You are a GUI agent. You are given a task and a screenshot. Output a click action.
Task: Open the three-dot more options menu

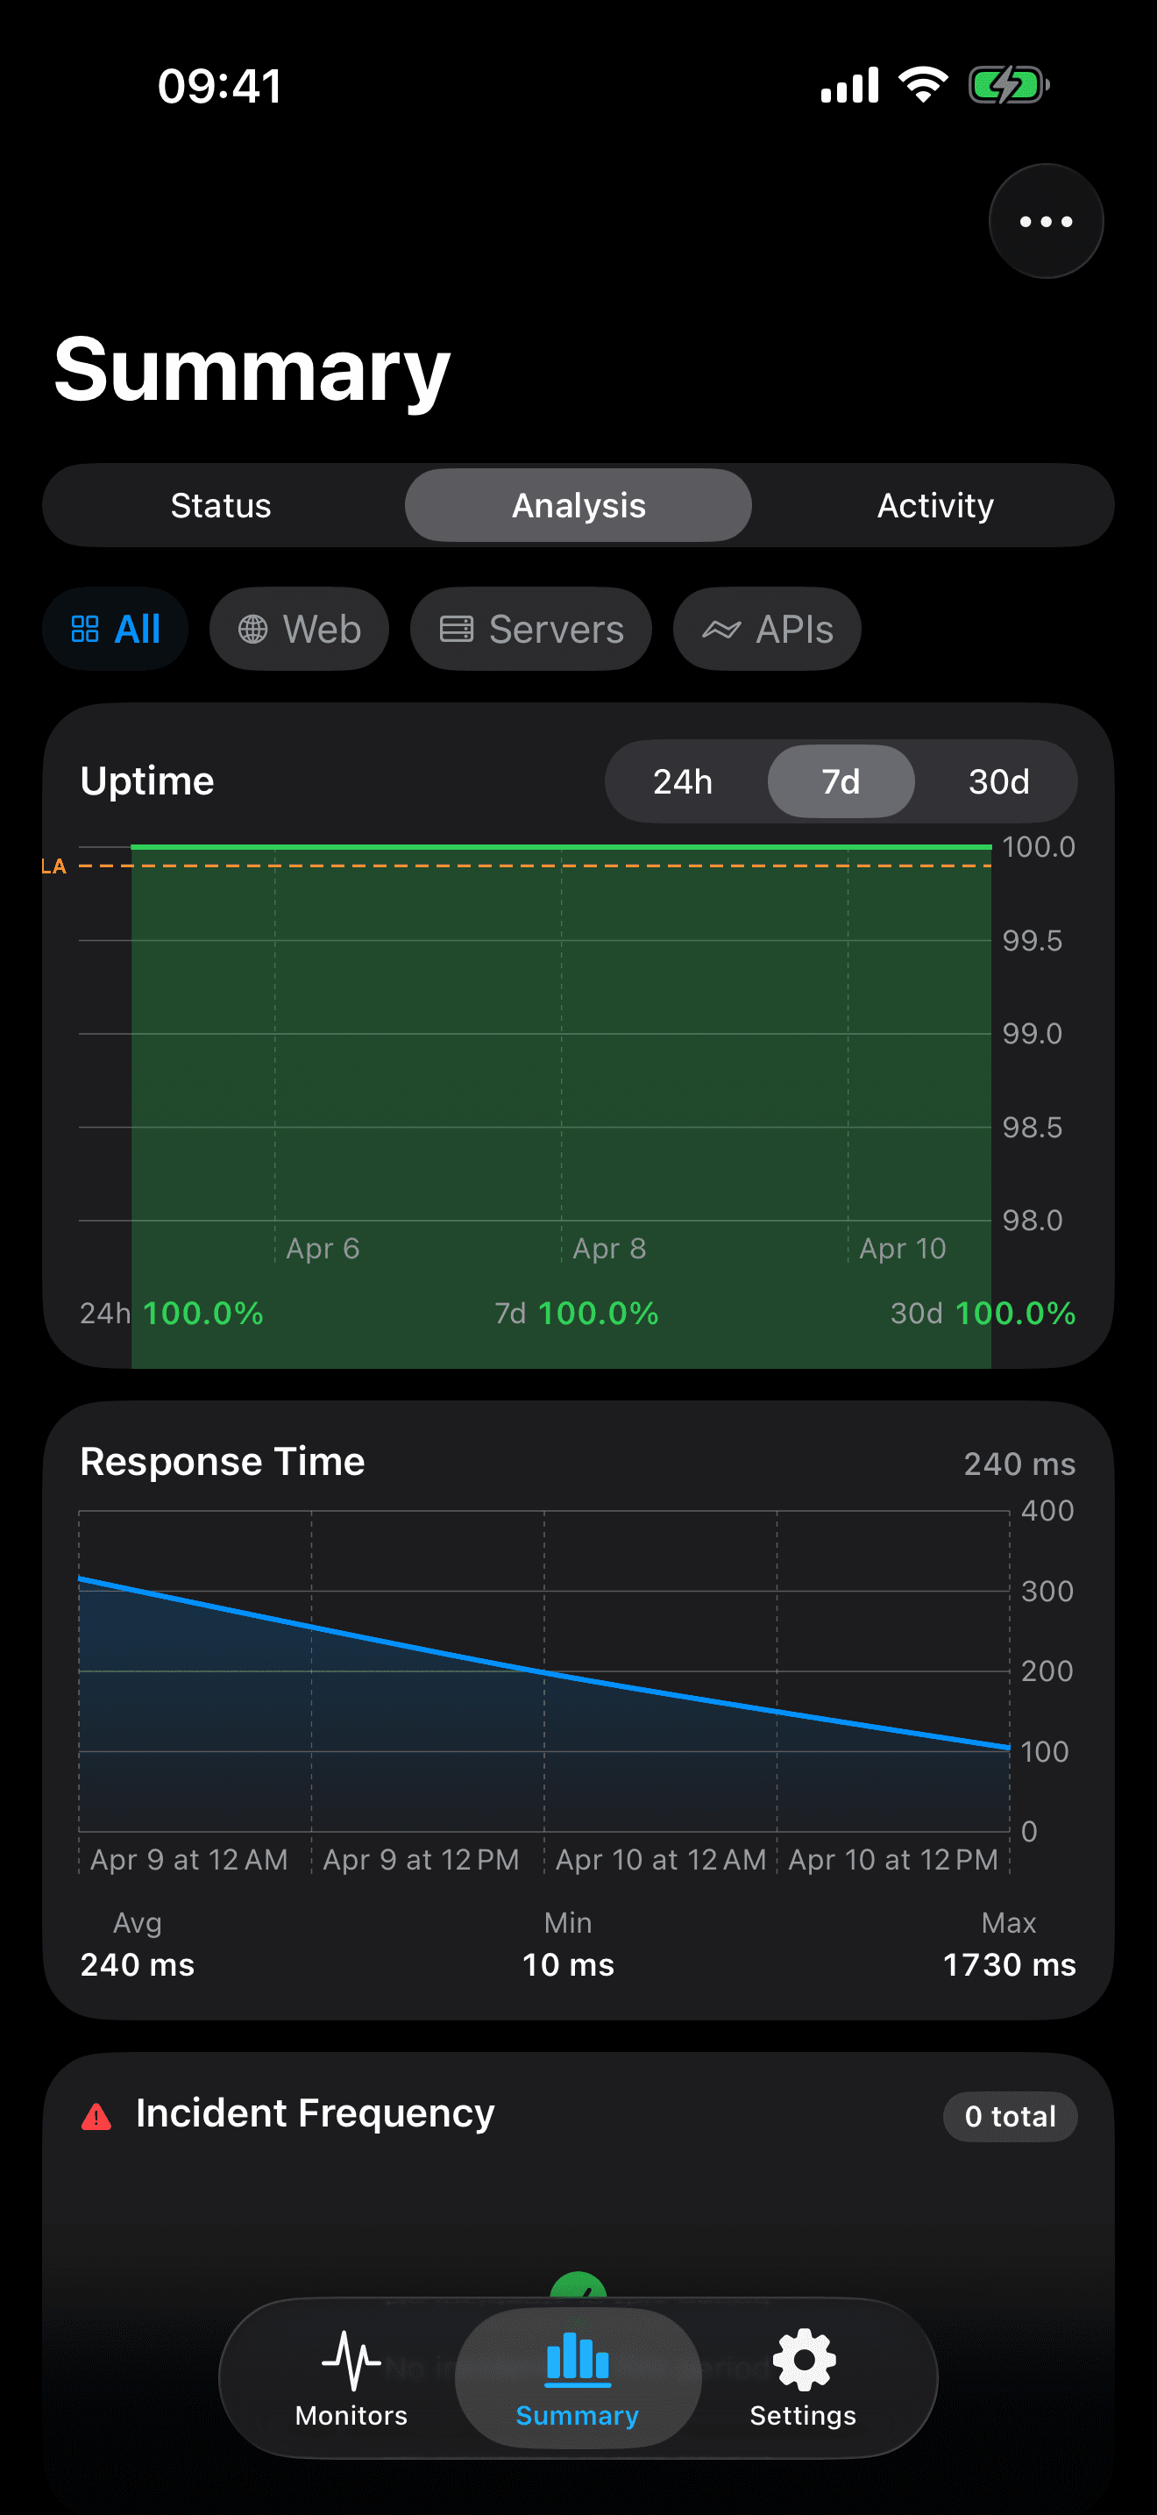click(1046, 222)
